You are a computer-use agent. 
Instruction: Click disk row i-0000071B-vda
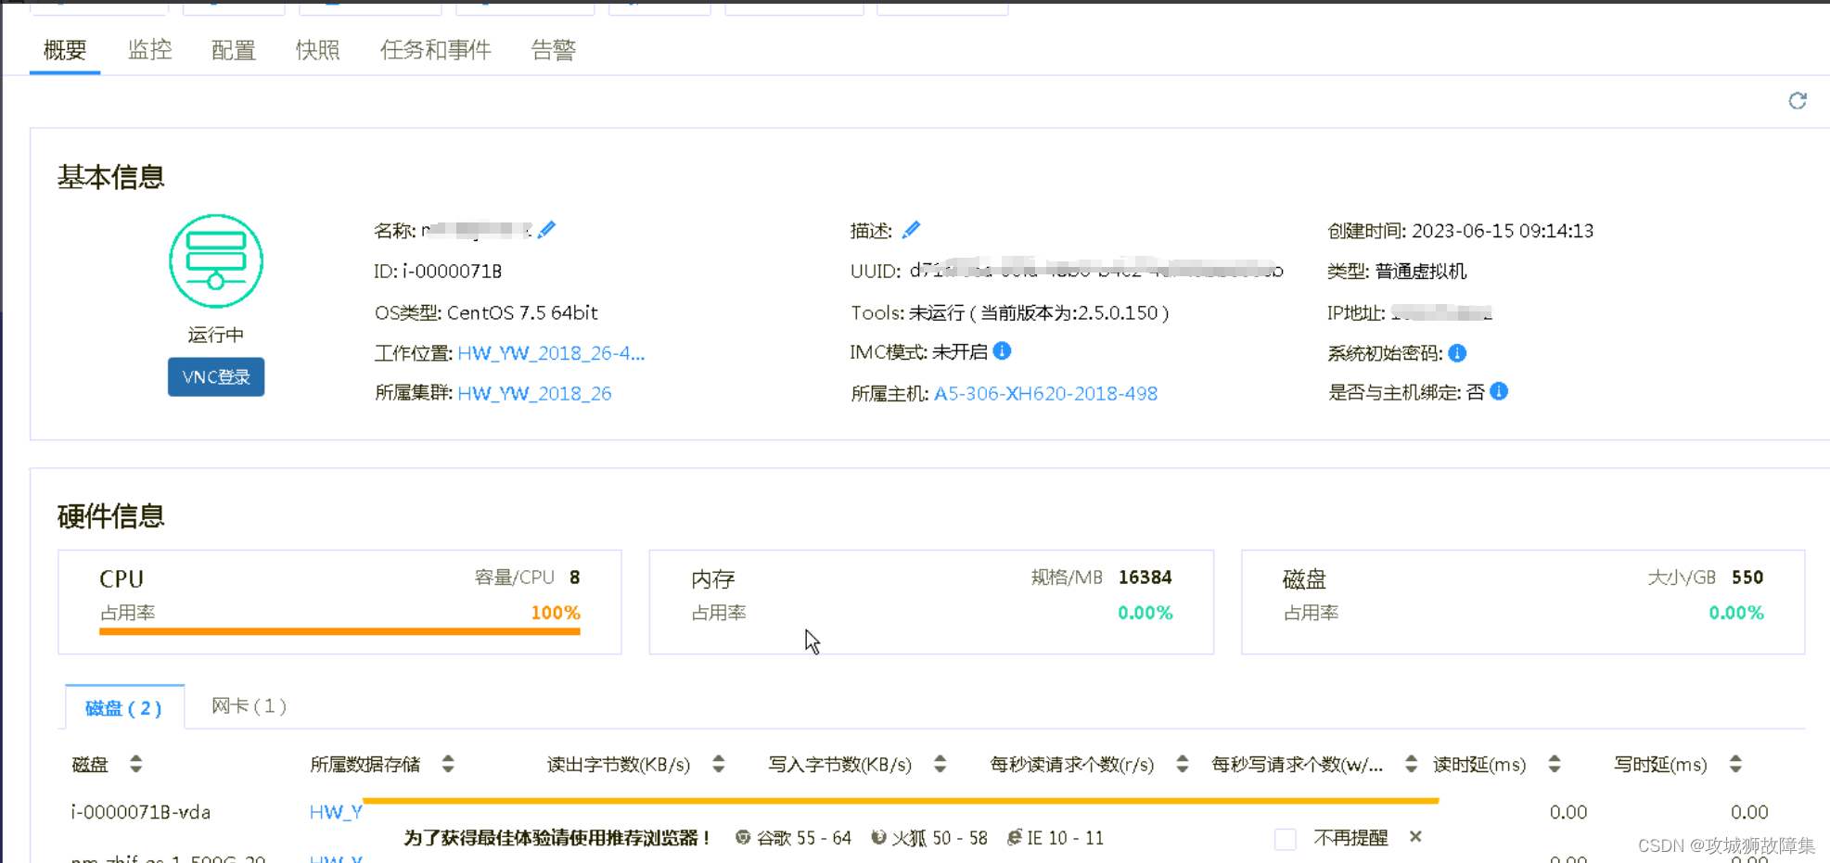point(141,812)
